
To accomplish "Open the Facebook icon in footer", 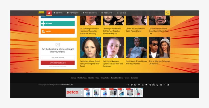I will tap(128, 85).
